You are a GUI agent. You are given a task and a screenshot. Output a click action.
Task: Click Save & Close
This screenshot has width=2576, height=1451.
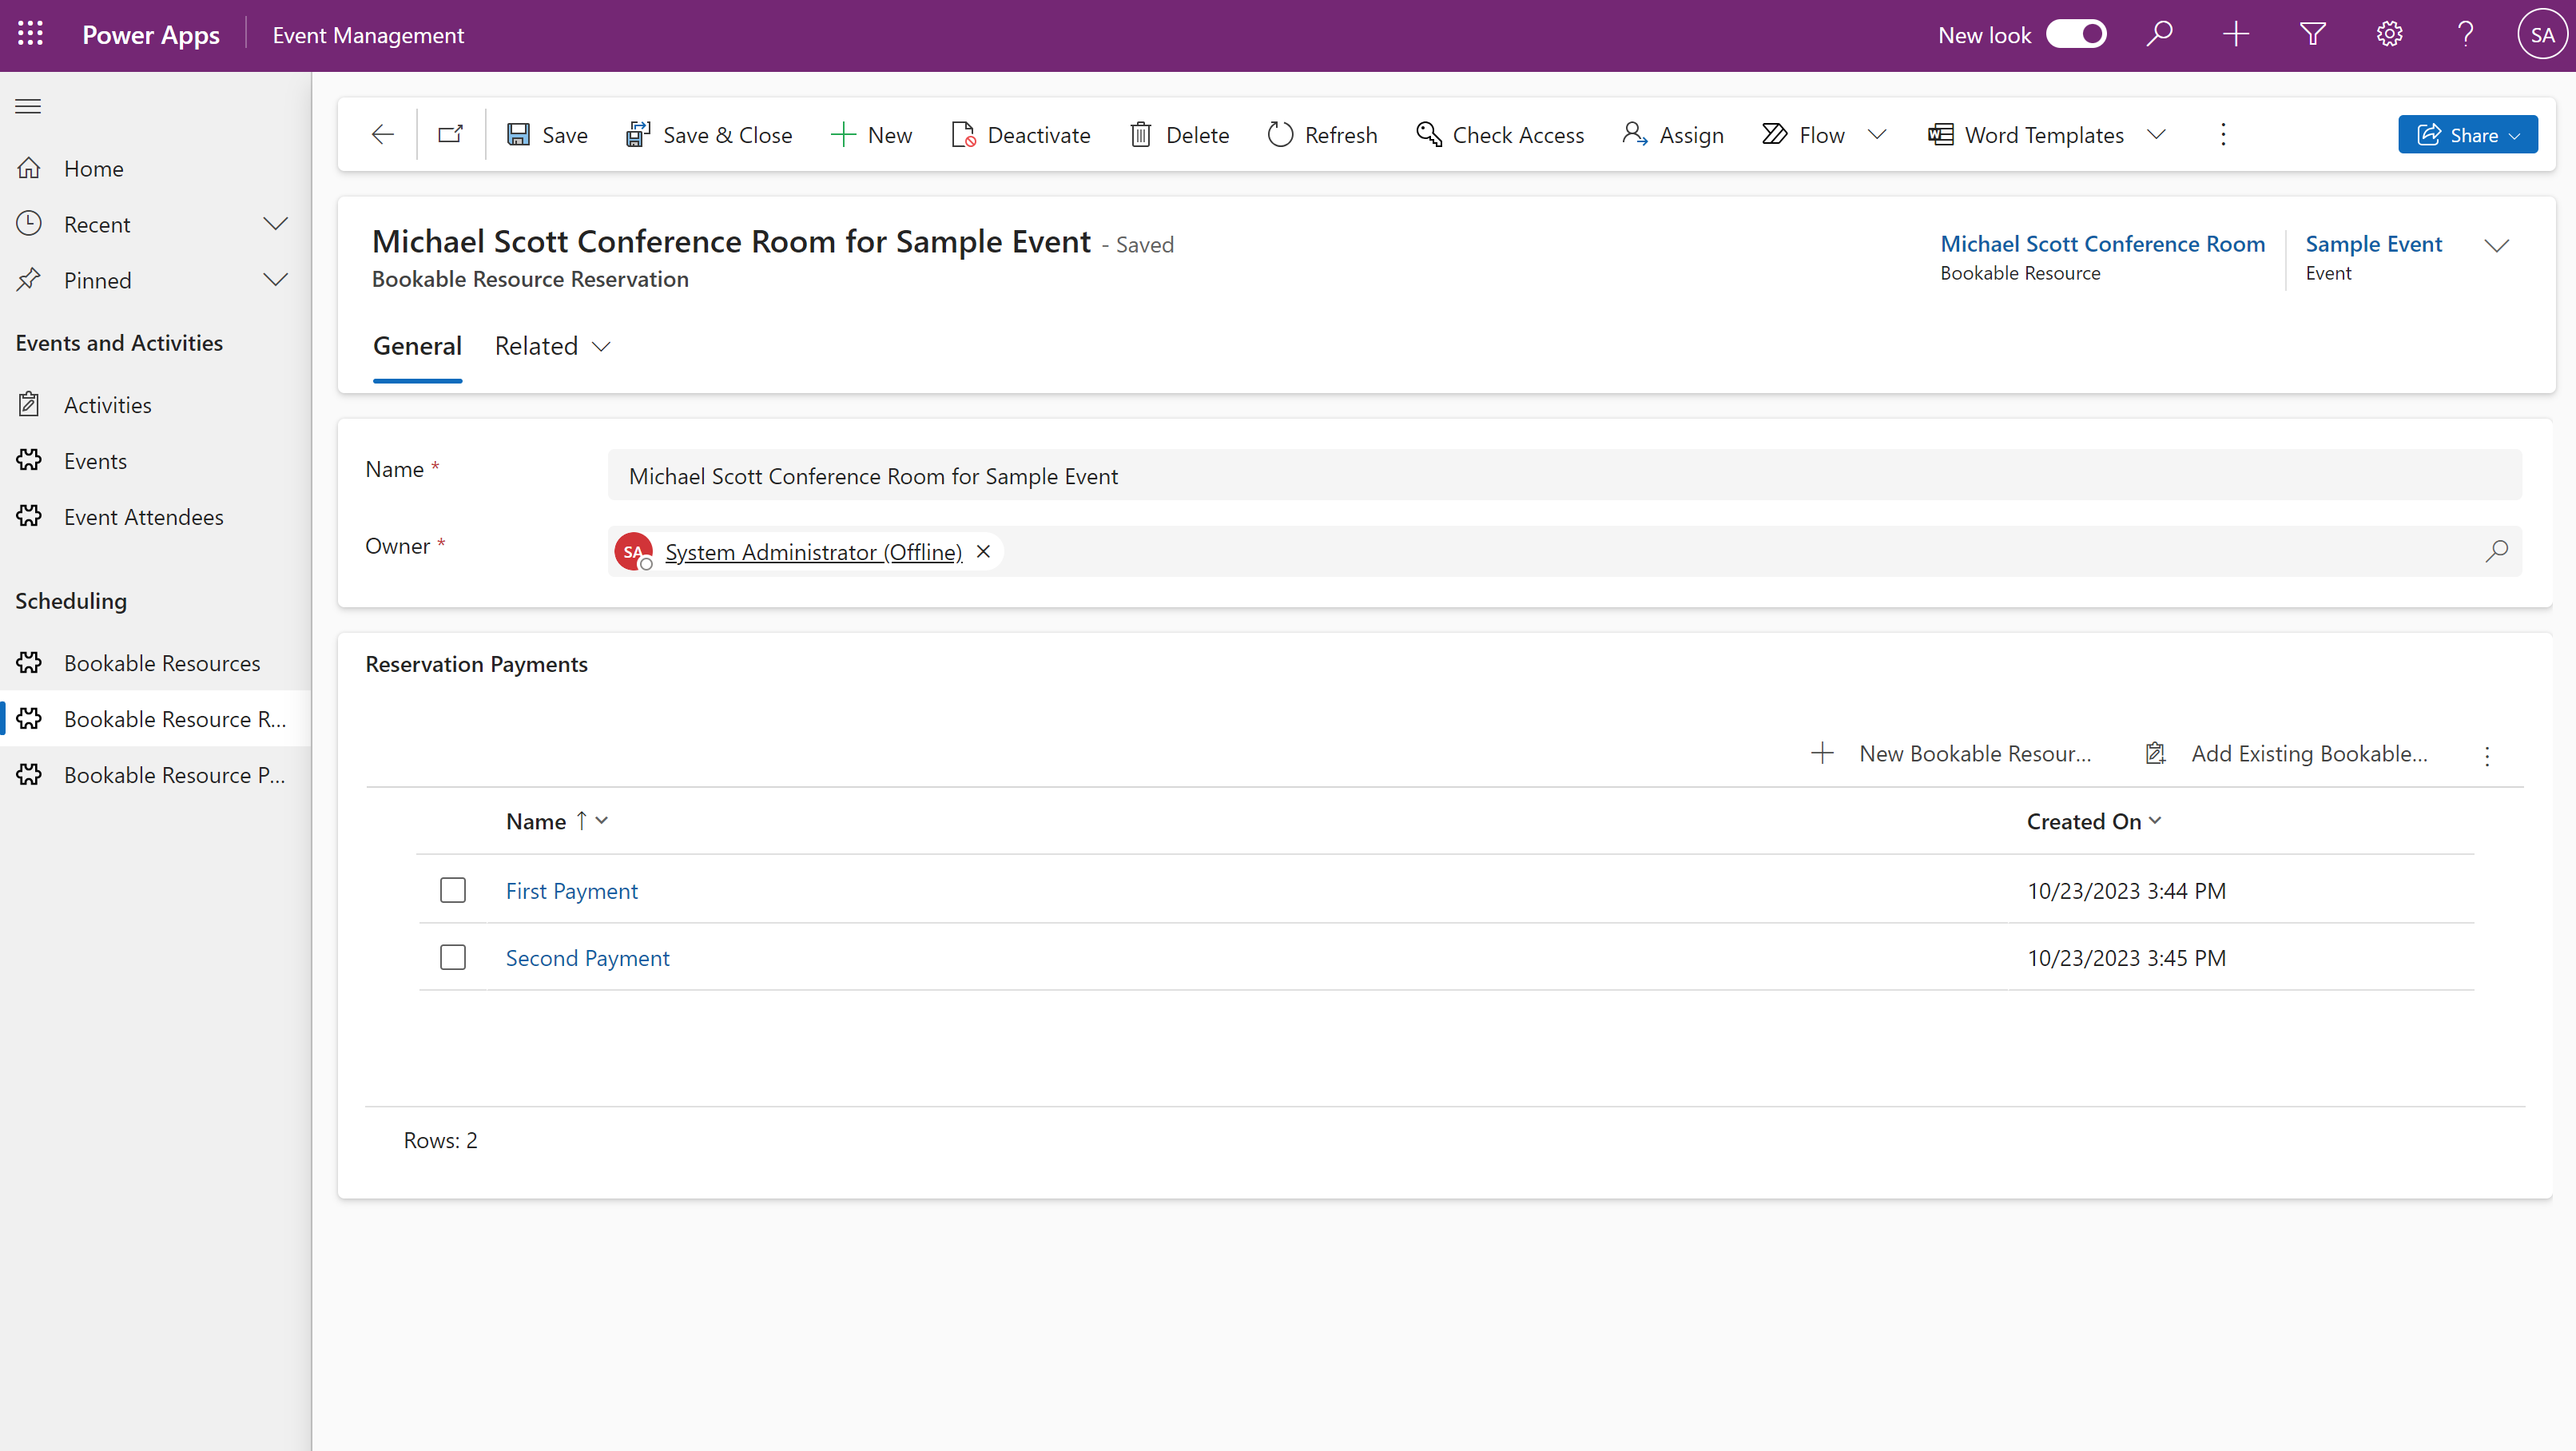point(708,134)
